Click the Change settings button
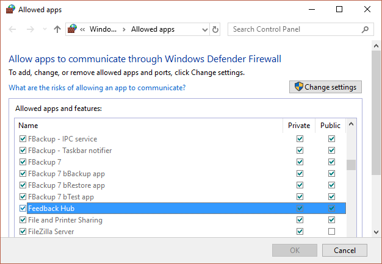This screenshot has height=264, width=382. click(326, 87)
